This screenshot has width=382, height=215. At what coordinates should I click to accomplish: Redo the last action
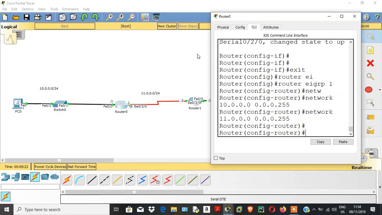click(95, 17)
